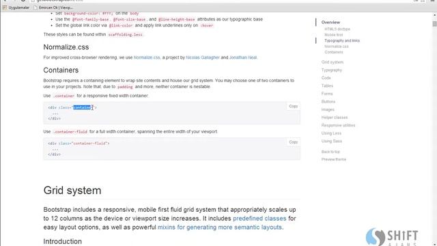437x246 pixels.
Task: Open the Uygulamalar apps bookmark
Action: (16, 8)
